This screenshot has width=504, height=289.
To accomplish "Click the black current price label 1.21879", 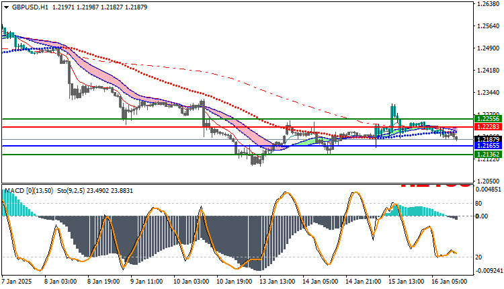I will click(488, 139).
